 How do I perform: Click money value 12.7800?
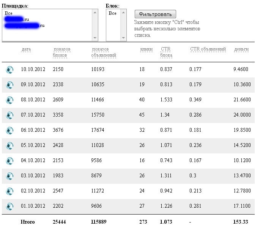242,191
